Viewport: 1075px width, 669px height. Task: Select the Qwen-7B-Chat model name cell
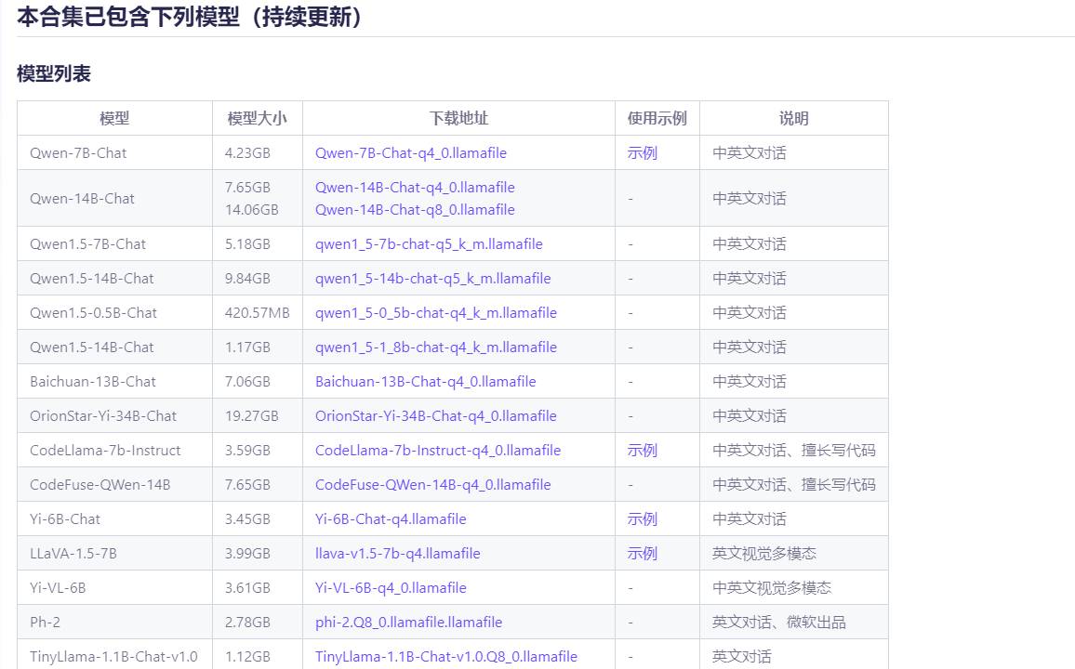(114, 152)
